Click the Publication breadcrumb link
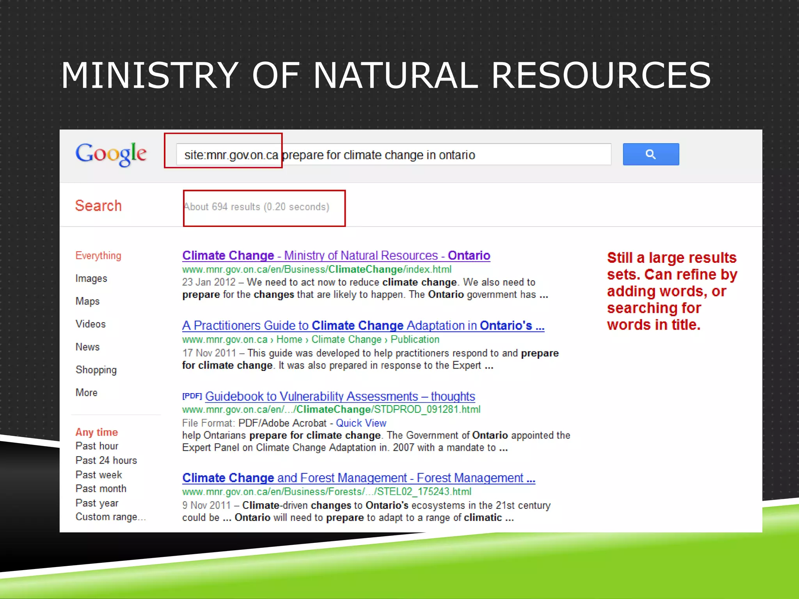Viewport: 799px width, 599px height. [415, 340]
